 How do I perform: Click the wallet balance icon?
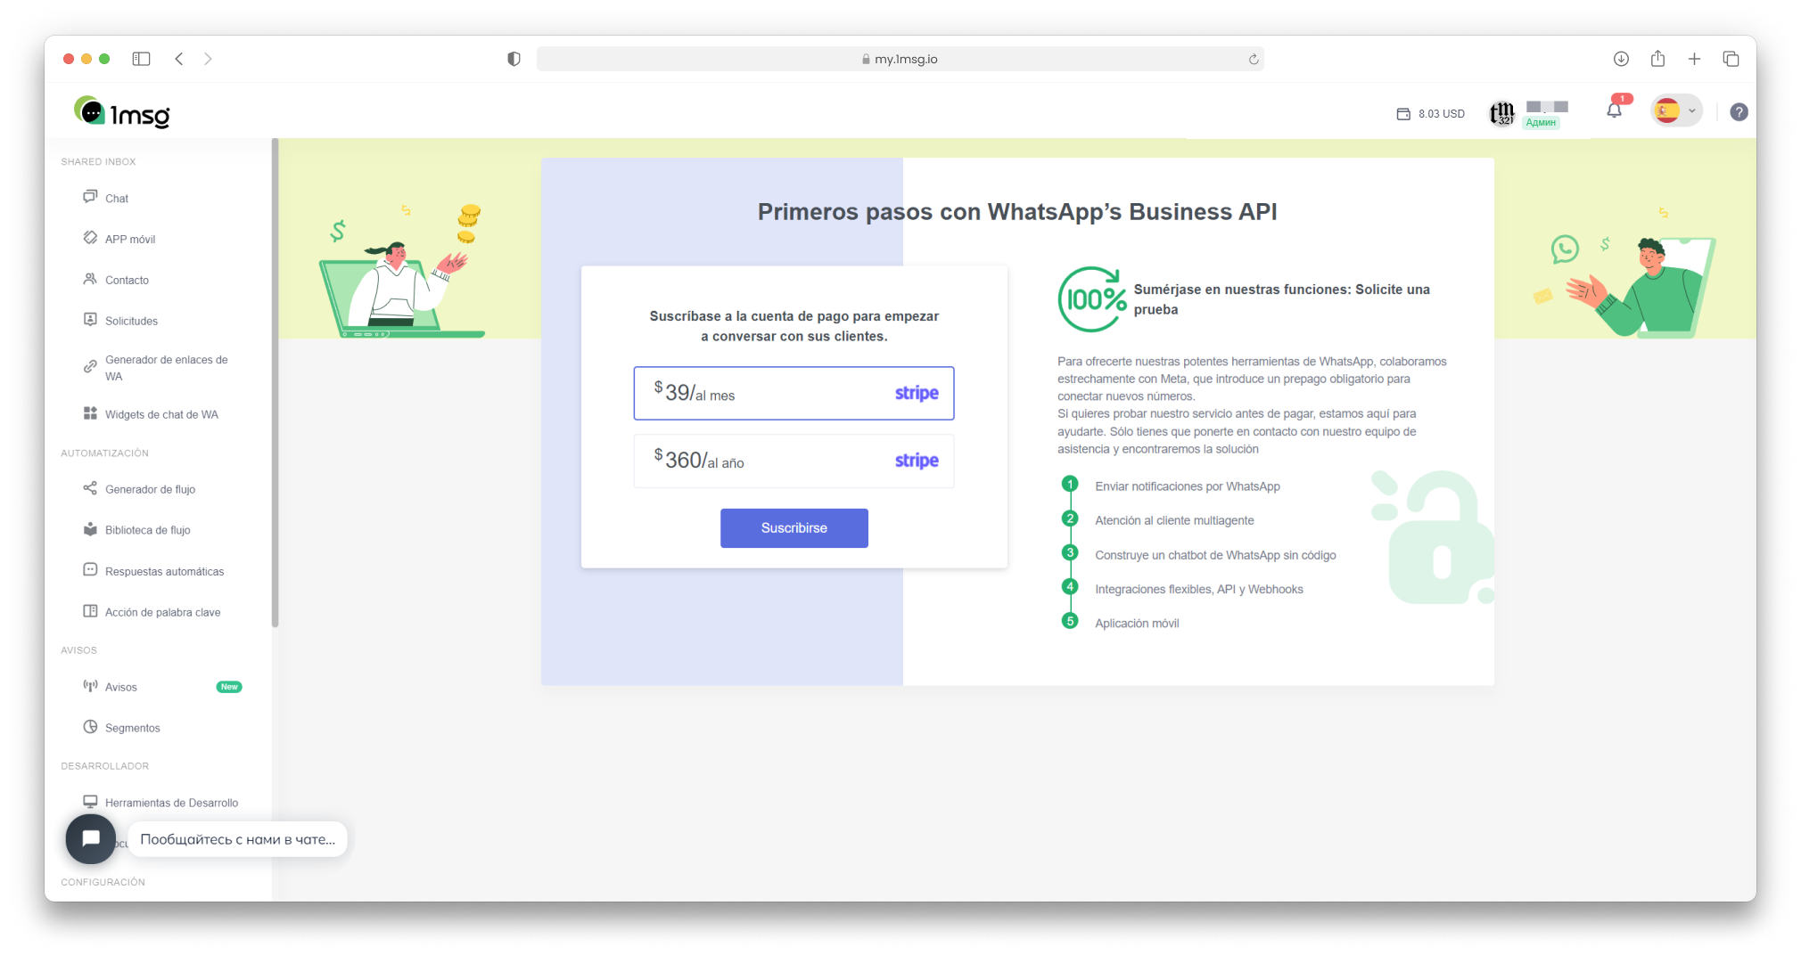(x=1403, y=114)
